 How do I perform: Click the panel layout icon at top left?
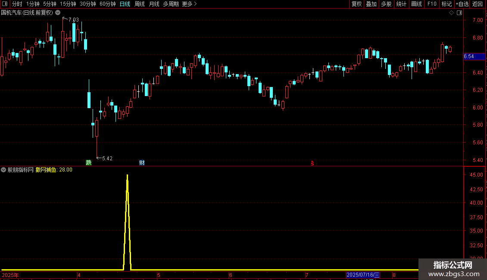(5, 4)
